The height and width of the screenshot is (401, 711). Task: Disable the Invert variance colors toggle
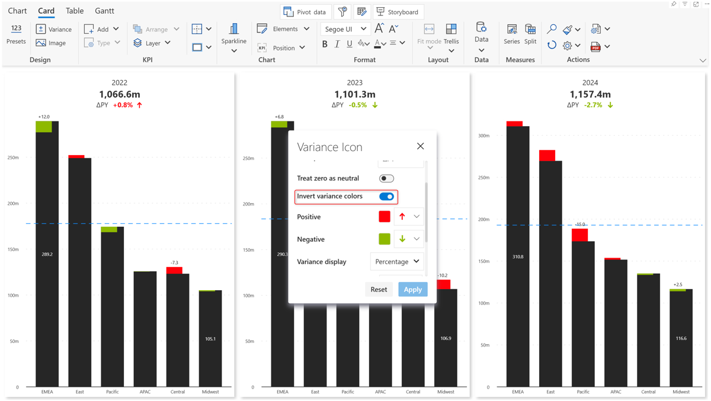coord(386,197)
